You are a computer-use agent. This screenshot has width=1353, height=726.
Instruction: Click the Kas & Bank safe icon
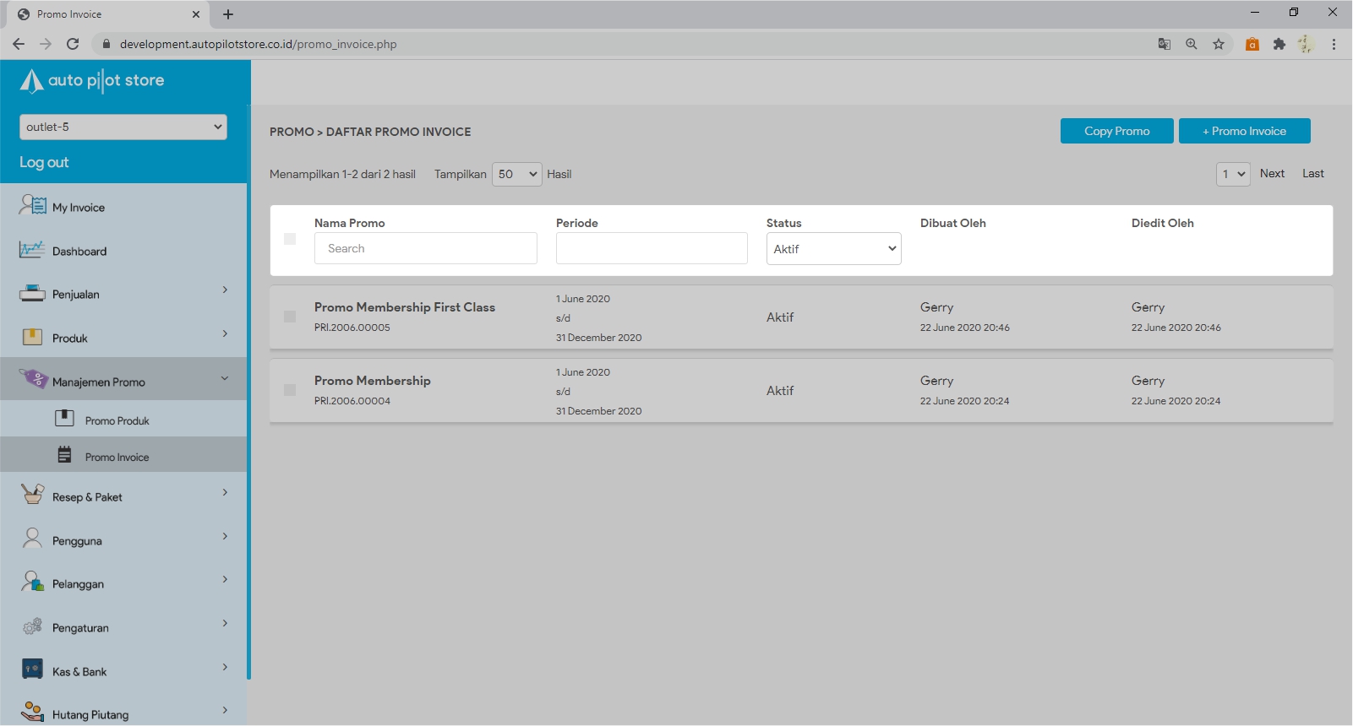click(x=32, y=670)
